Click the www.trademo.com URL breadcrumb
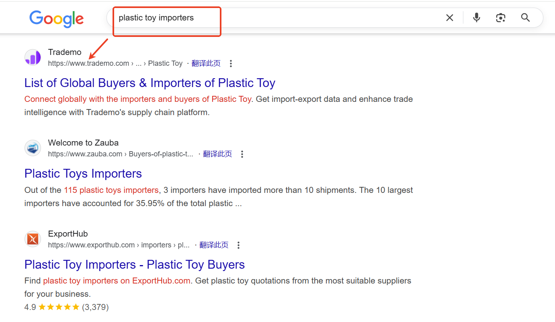The image size is (555, 322). [88, 63]
